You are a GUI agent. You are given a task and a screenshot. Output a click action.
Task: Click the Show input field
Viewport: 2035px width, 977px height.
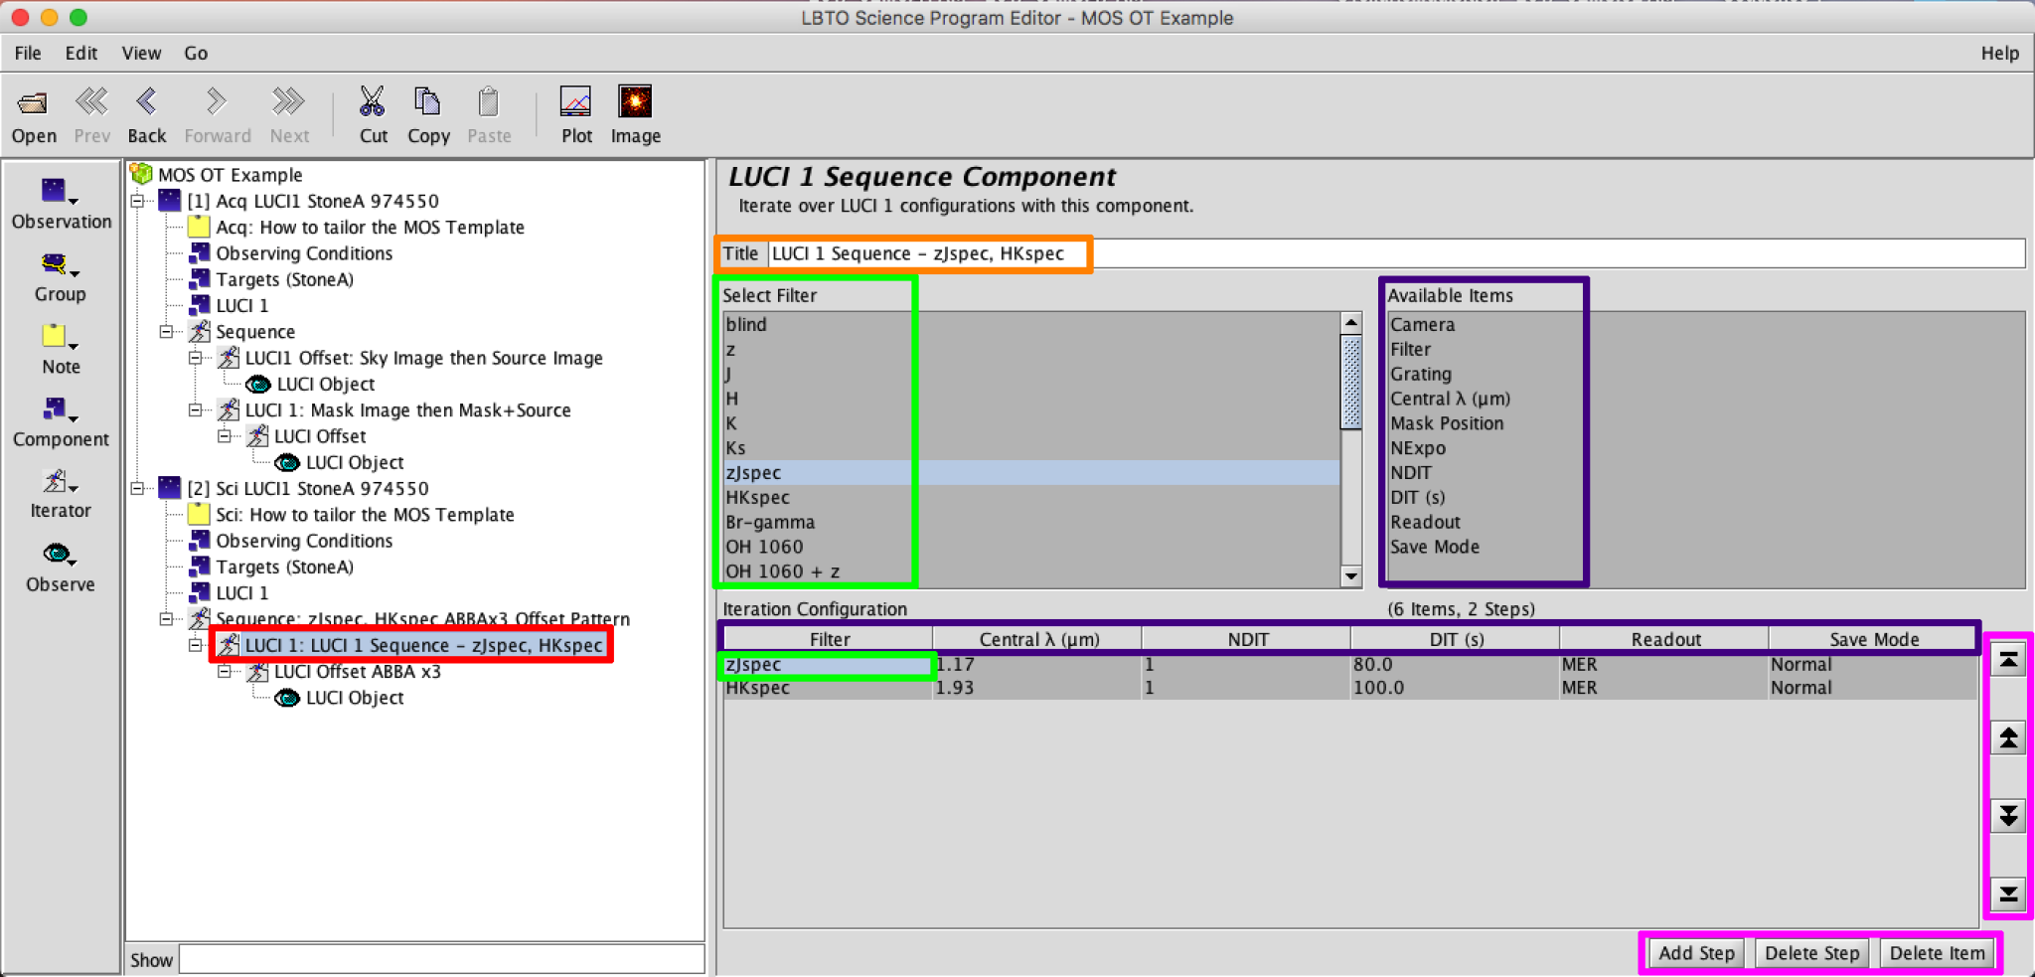click(x=441, y=959)
